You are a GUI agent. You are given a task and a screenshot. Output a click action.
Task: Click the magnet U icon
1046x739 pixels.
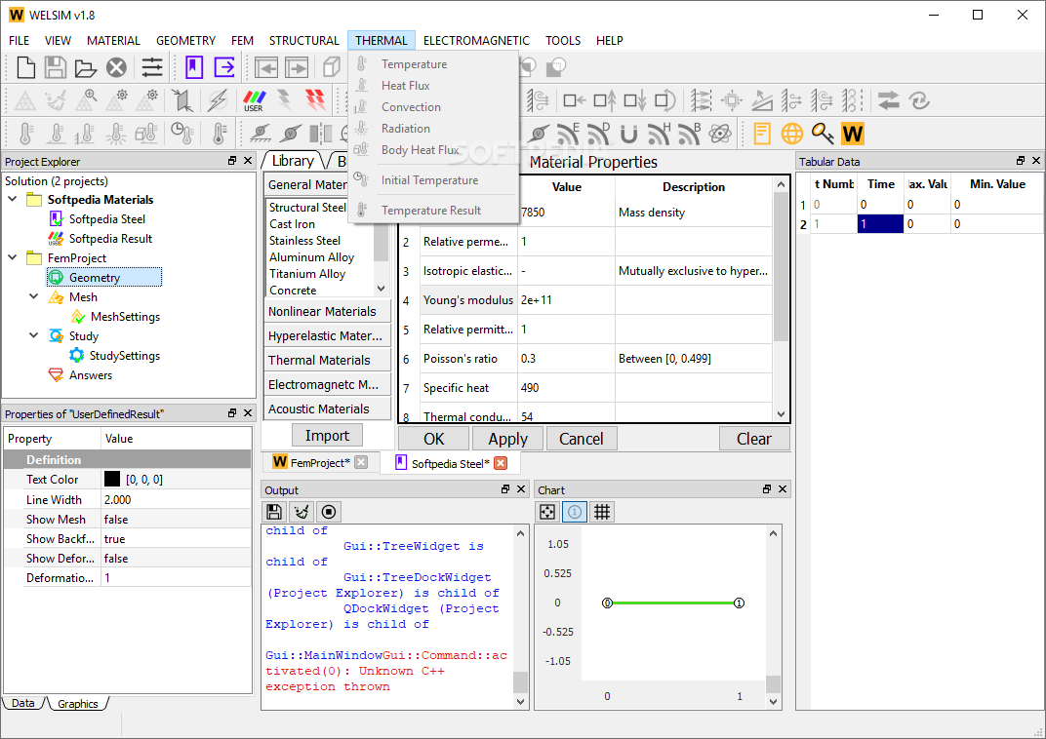pyautogui.click(x=628, y=134)
